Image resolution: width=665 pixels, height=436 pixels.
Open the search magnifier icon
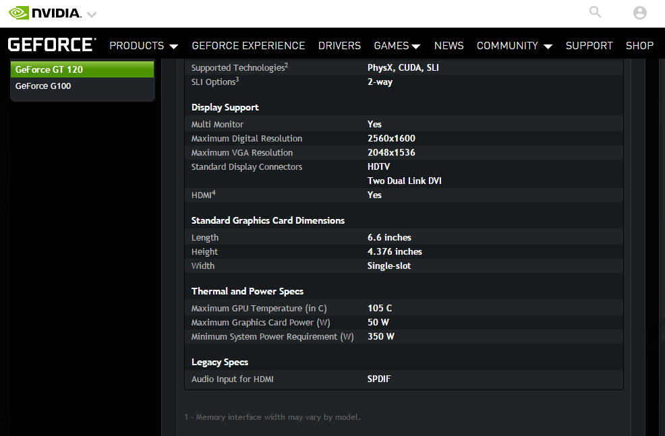click(x=595, y=12)
